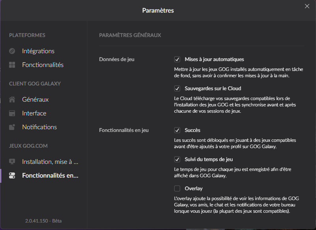Click the Interface window icon
This screenshot has height=230, width=316.
pos(12,113)
